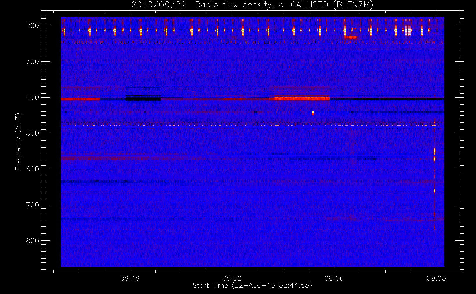Select the 200 frequency tick label
476x294 pixels.
33,26
